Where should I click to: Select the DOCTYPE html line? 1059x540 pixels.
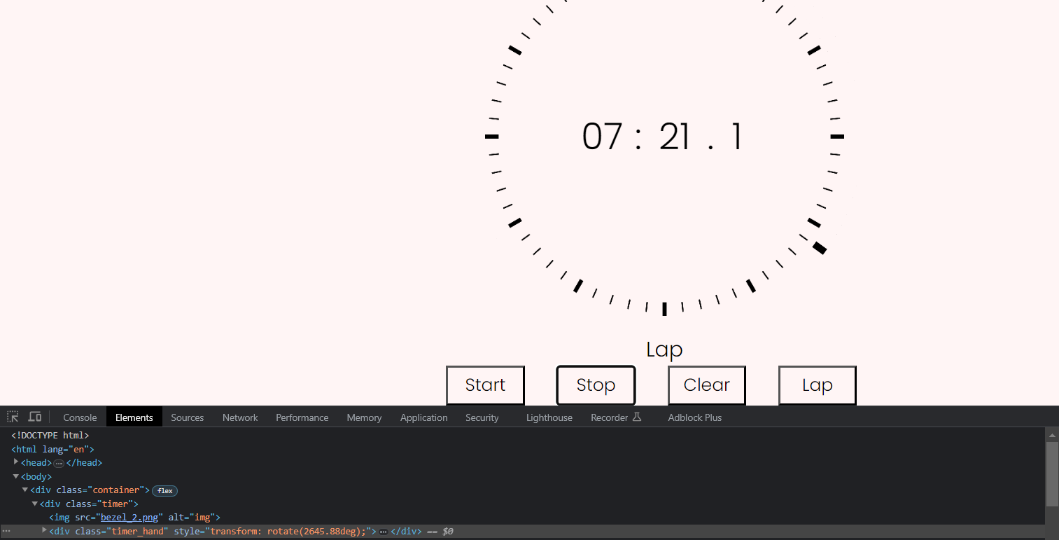50,435
